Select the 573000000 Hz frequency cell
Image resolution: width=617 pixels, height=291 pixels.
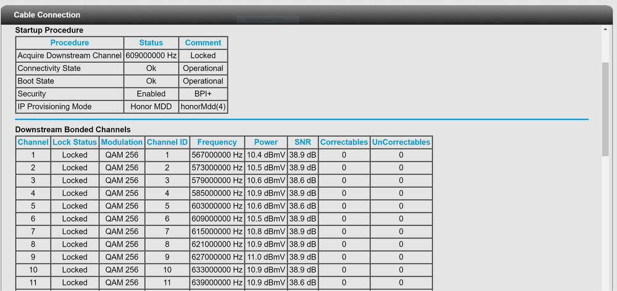tap(217, 168)
